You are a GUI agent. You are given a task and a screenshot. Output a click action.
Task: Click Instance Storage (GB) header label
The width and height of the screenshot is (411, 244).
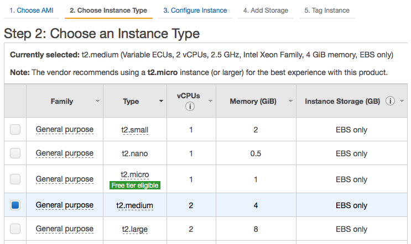342,101
